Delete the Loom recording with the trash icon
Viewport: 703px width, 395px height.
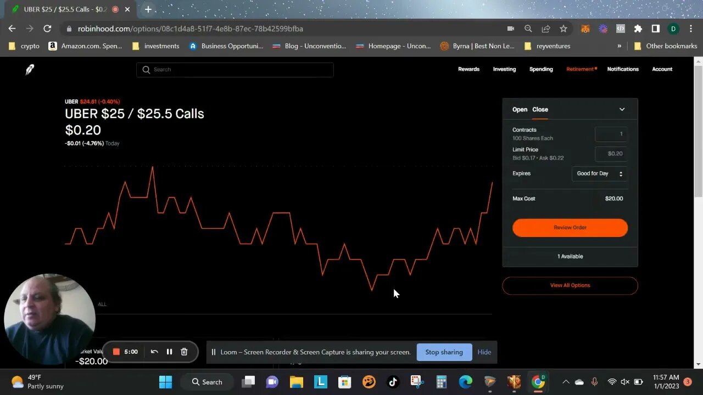tap(184, 352)
